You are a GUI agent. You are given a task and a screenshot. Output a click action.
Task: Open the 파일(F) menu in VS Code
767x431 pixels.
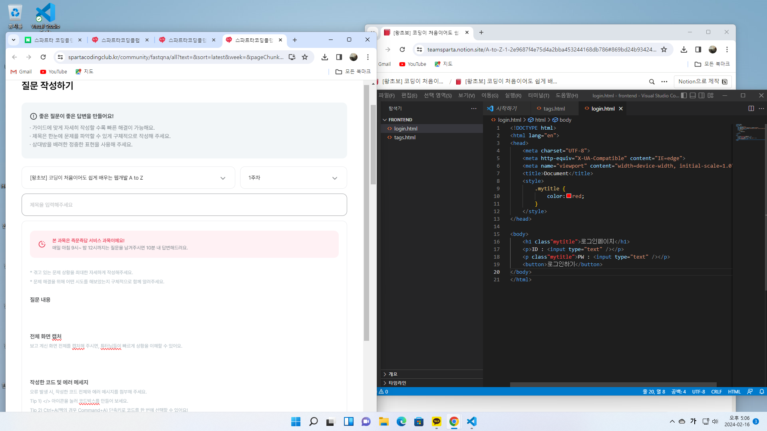387,95
